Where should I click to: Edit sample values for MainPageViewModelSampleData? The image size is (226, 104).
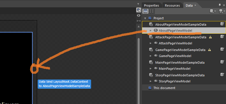click(x=222, y=62)
